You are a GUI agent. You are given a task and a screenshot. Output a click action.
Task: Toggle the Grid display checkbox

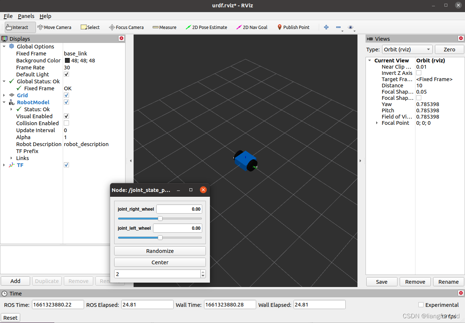pos(66,95)
